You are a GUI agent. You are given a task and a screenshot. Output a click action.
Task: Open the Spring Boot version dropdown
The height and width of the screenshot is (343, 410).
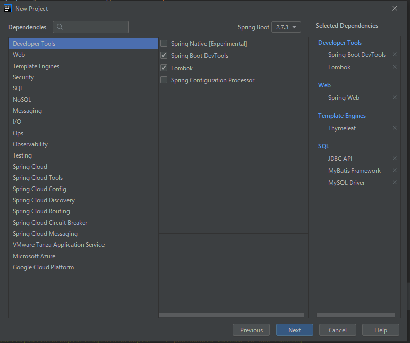click(286, 27)
